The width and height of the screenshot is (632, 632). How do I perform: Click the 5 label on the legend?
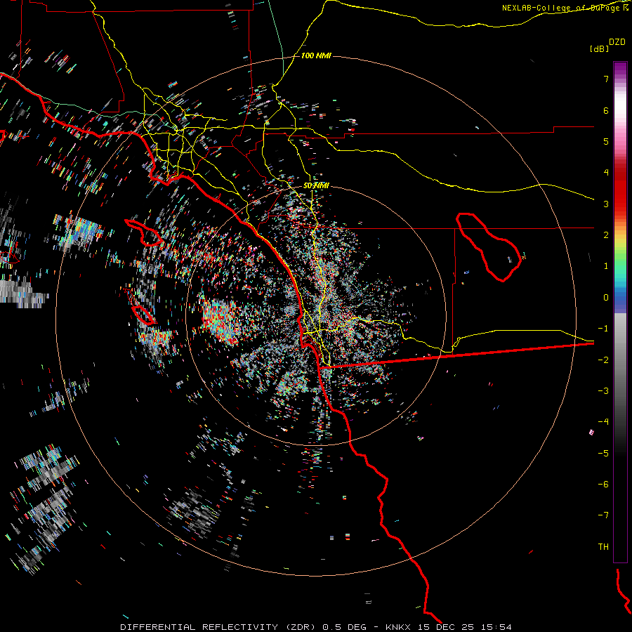coord(606,141)
